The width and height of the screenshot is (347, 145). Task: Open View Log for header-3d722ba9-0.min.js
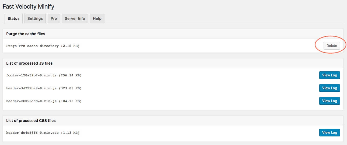330,88
